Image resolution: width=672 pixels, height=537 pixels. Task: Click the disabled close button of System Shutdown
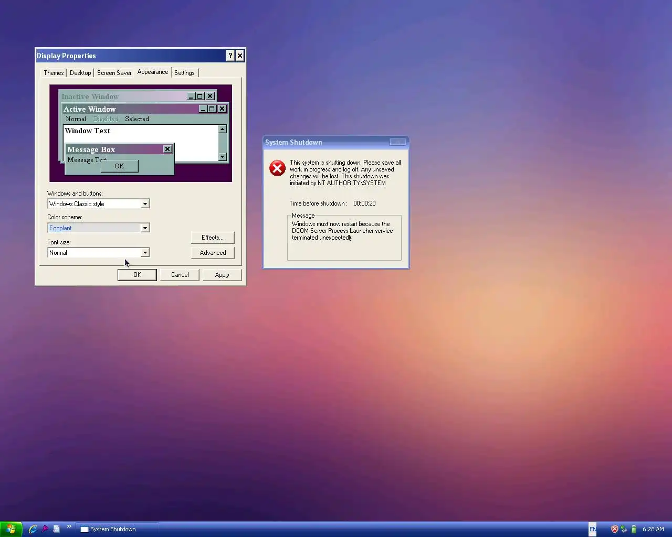pos(398,142)
